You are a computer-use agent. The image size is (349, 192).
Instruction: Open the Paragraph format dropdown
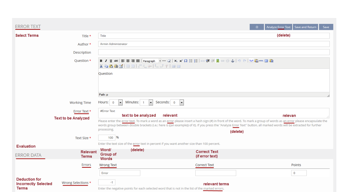point(152,61)
